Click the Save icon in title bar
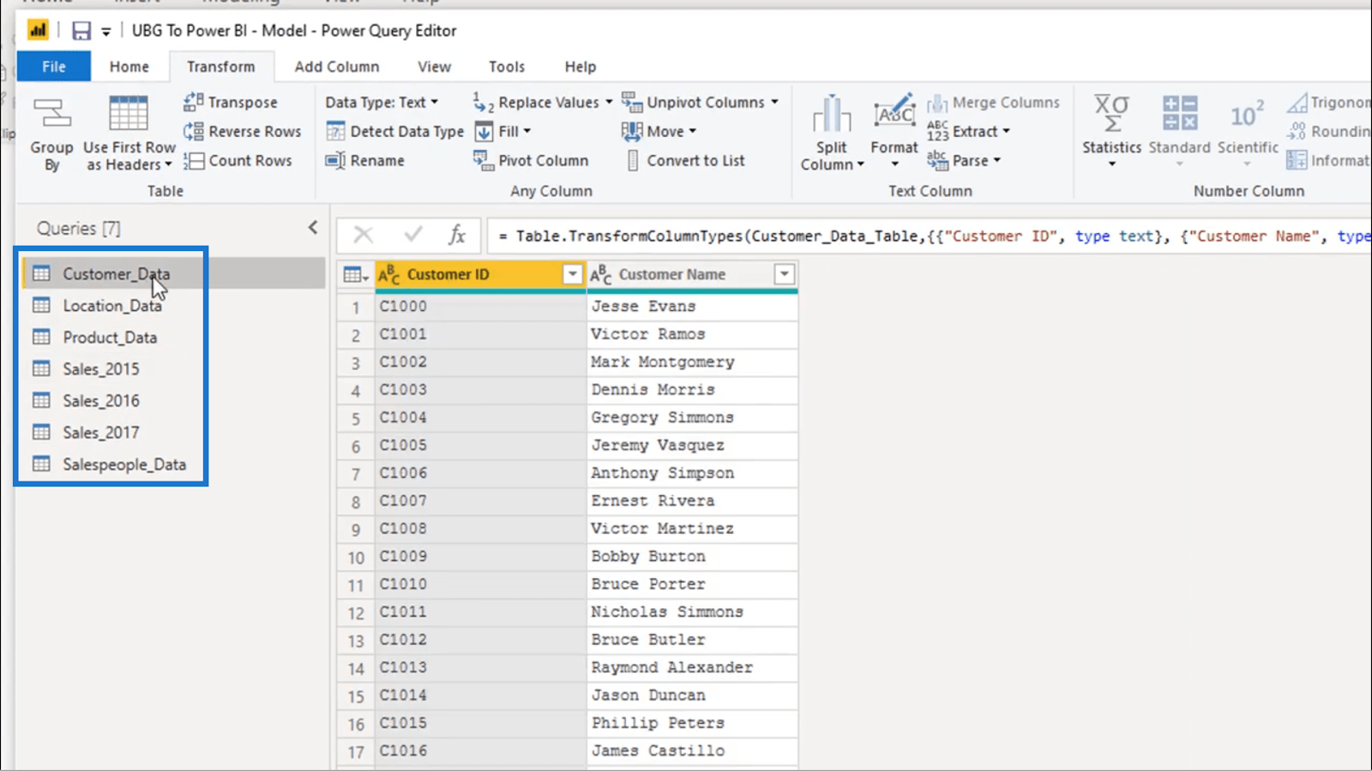 [x=81, y=31]
